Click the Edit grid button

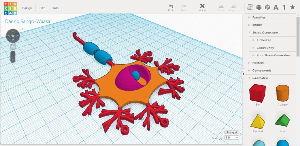point(232,132)
